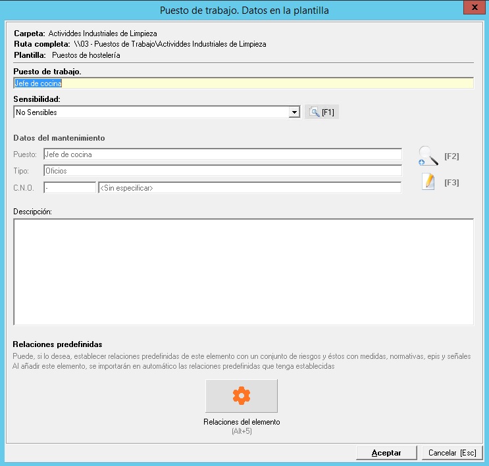Click Aceptar to confirm
489x466 pixels.
[386, 453]
